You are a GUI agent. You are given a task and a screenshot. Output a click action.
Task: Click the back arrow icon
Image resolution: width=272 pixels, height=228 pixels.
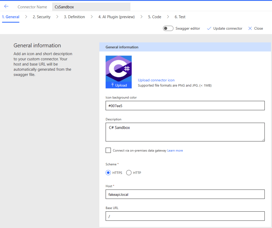(6, 6)
